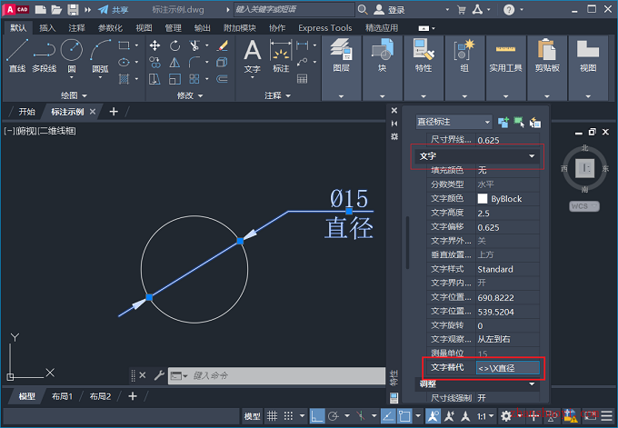Screen dimensions: 618x428
Task: Toggle snap mode in status bar
Action: [x=288, y=416]
